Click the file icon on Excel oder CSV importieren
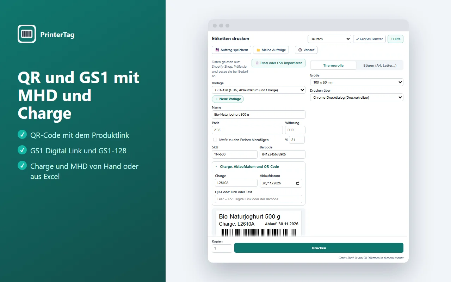The width and height of the screenshot is (451, 282). [257, 63]
